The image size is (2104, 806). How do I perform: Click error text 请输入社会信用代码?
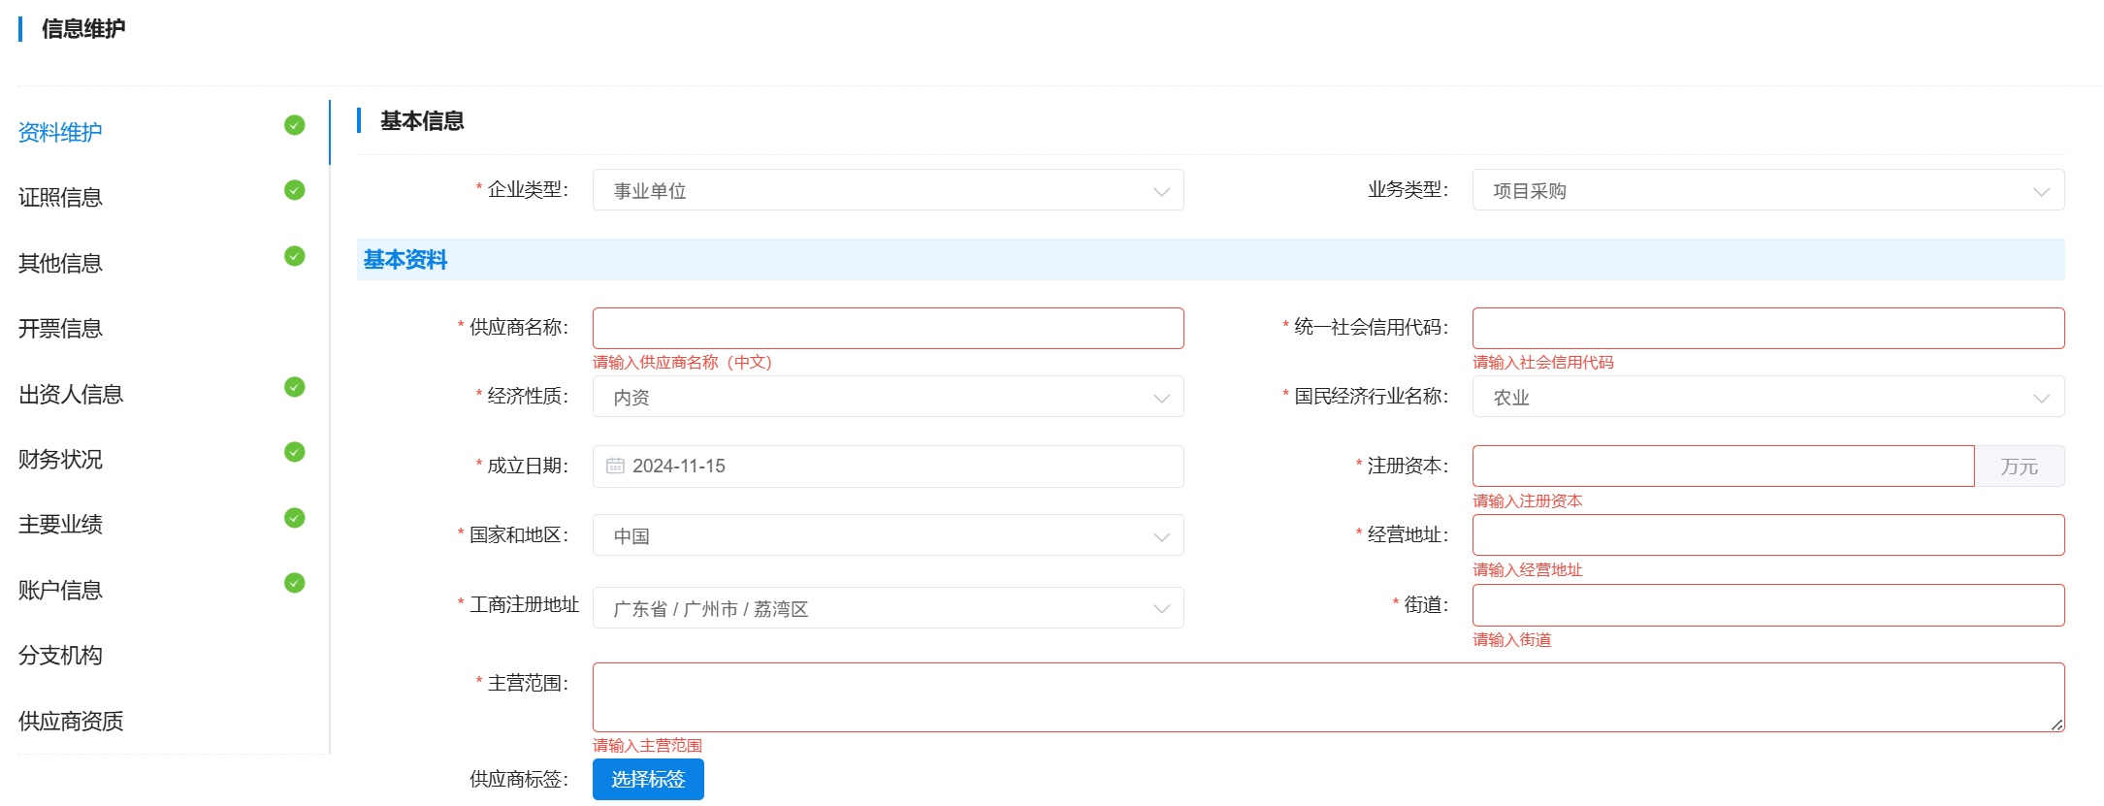pos(1543,363)
